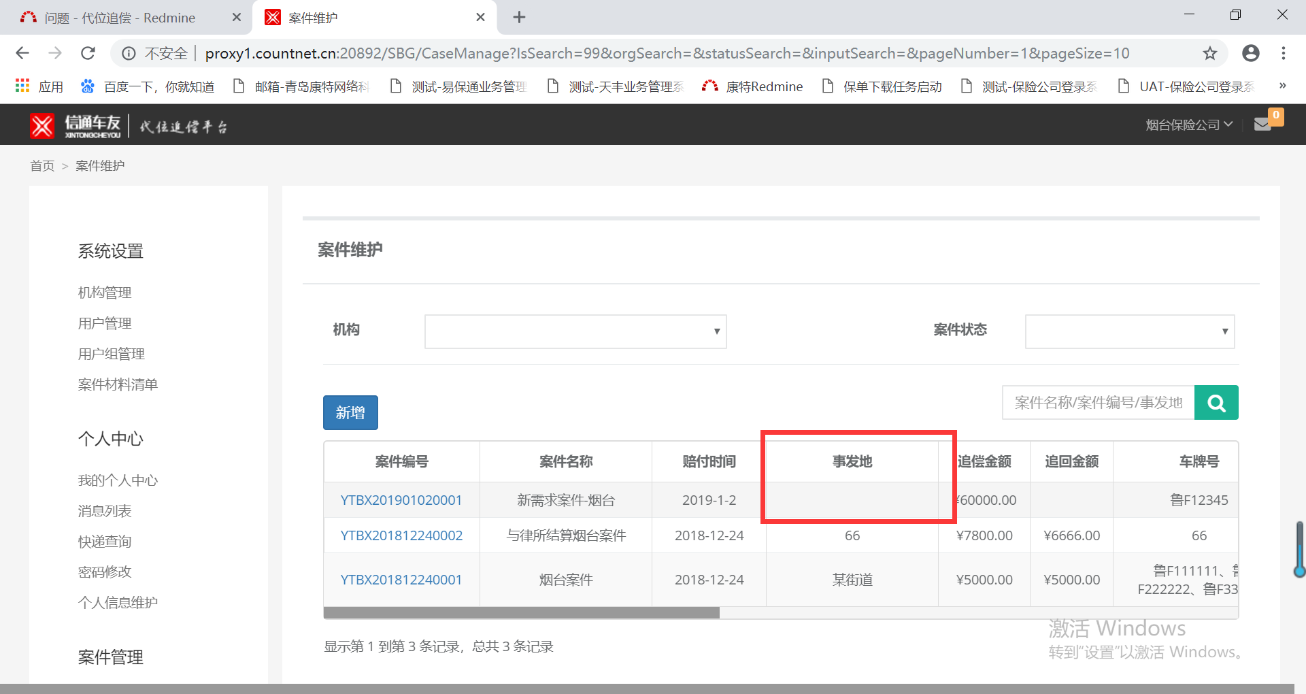The height and width of the screenshot is (694, 1306).
Task: Open the 康特Redmine bookmark
Action: [x=753, y=86]
